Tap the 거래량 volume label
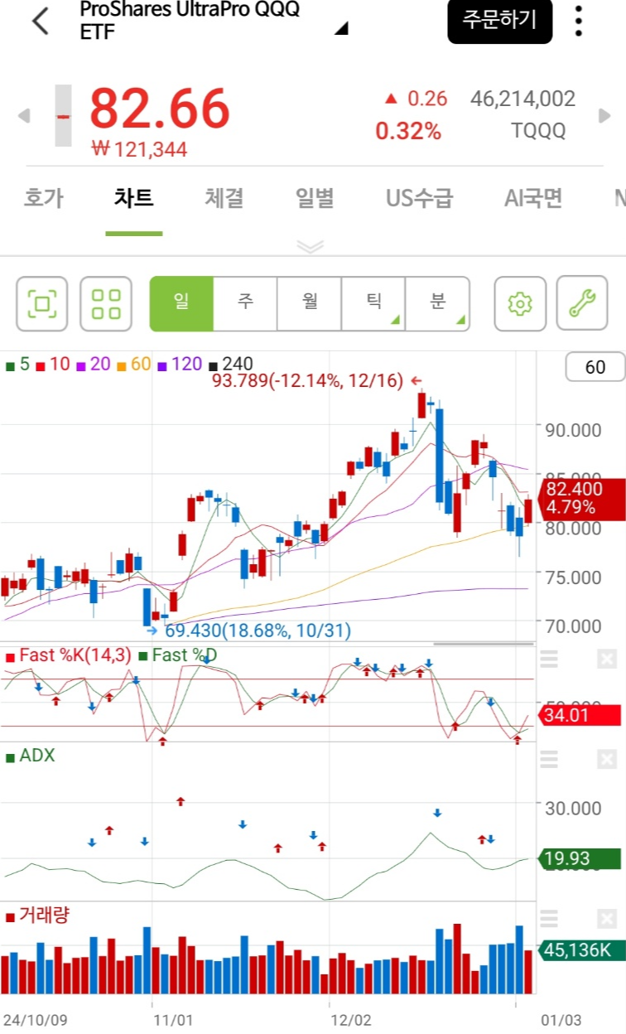626x1034 pixels. coord(37,915)
